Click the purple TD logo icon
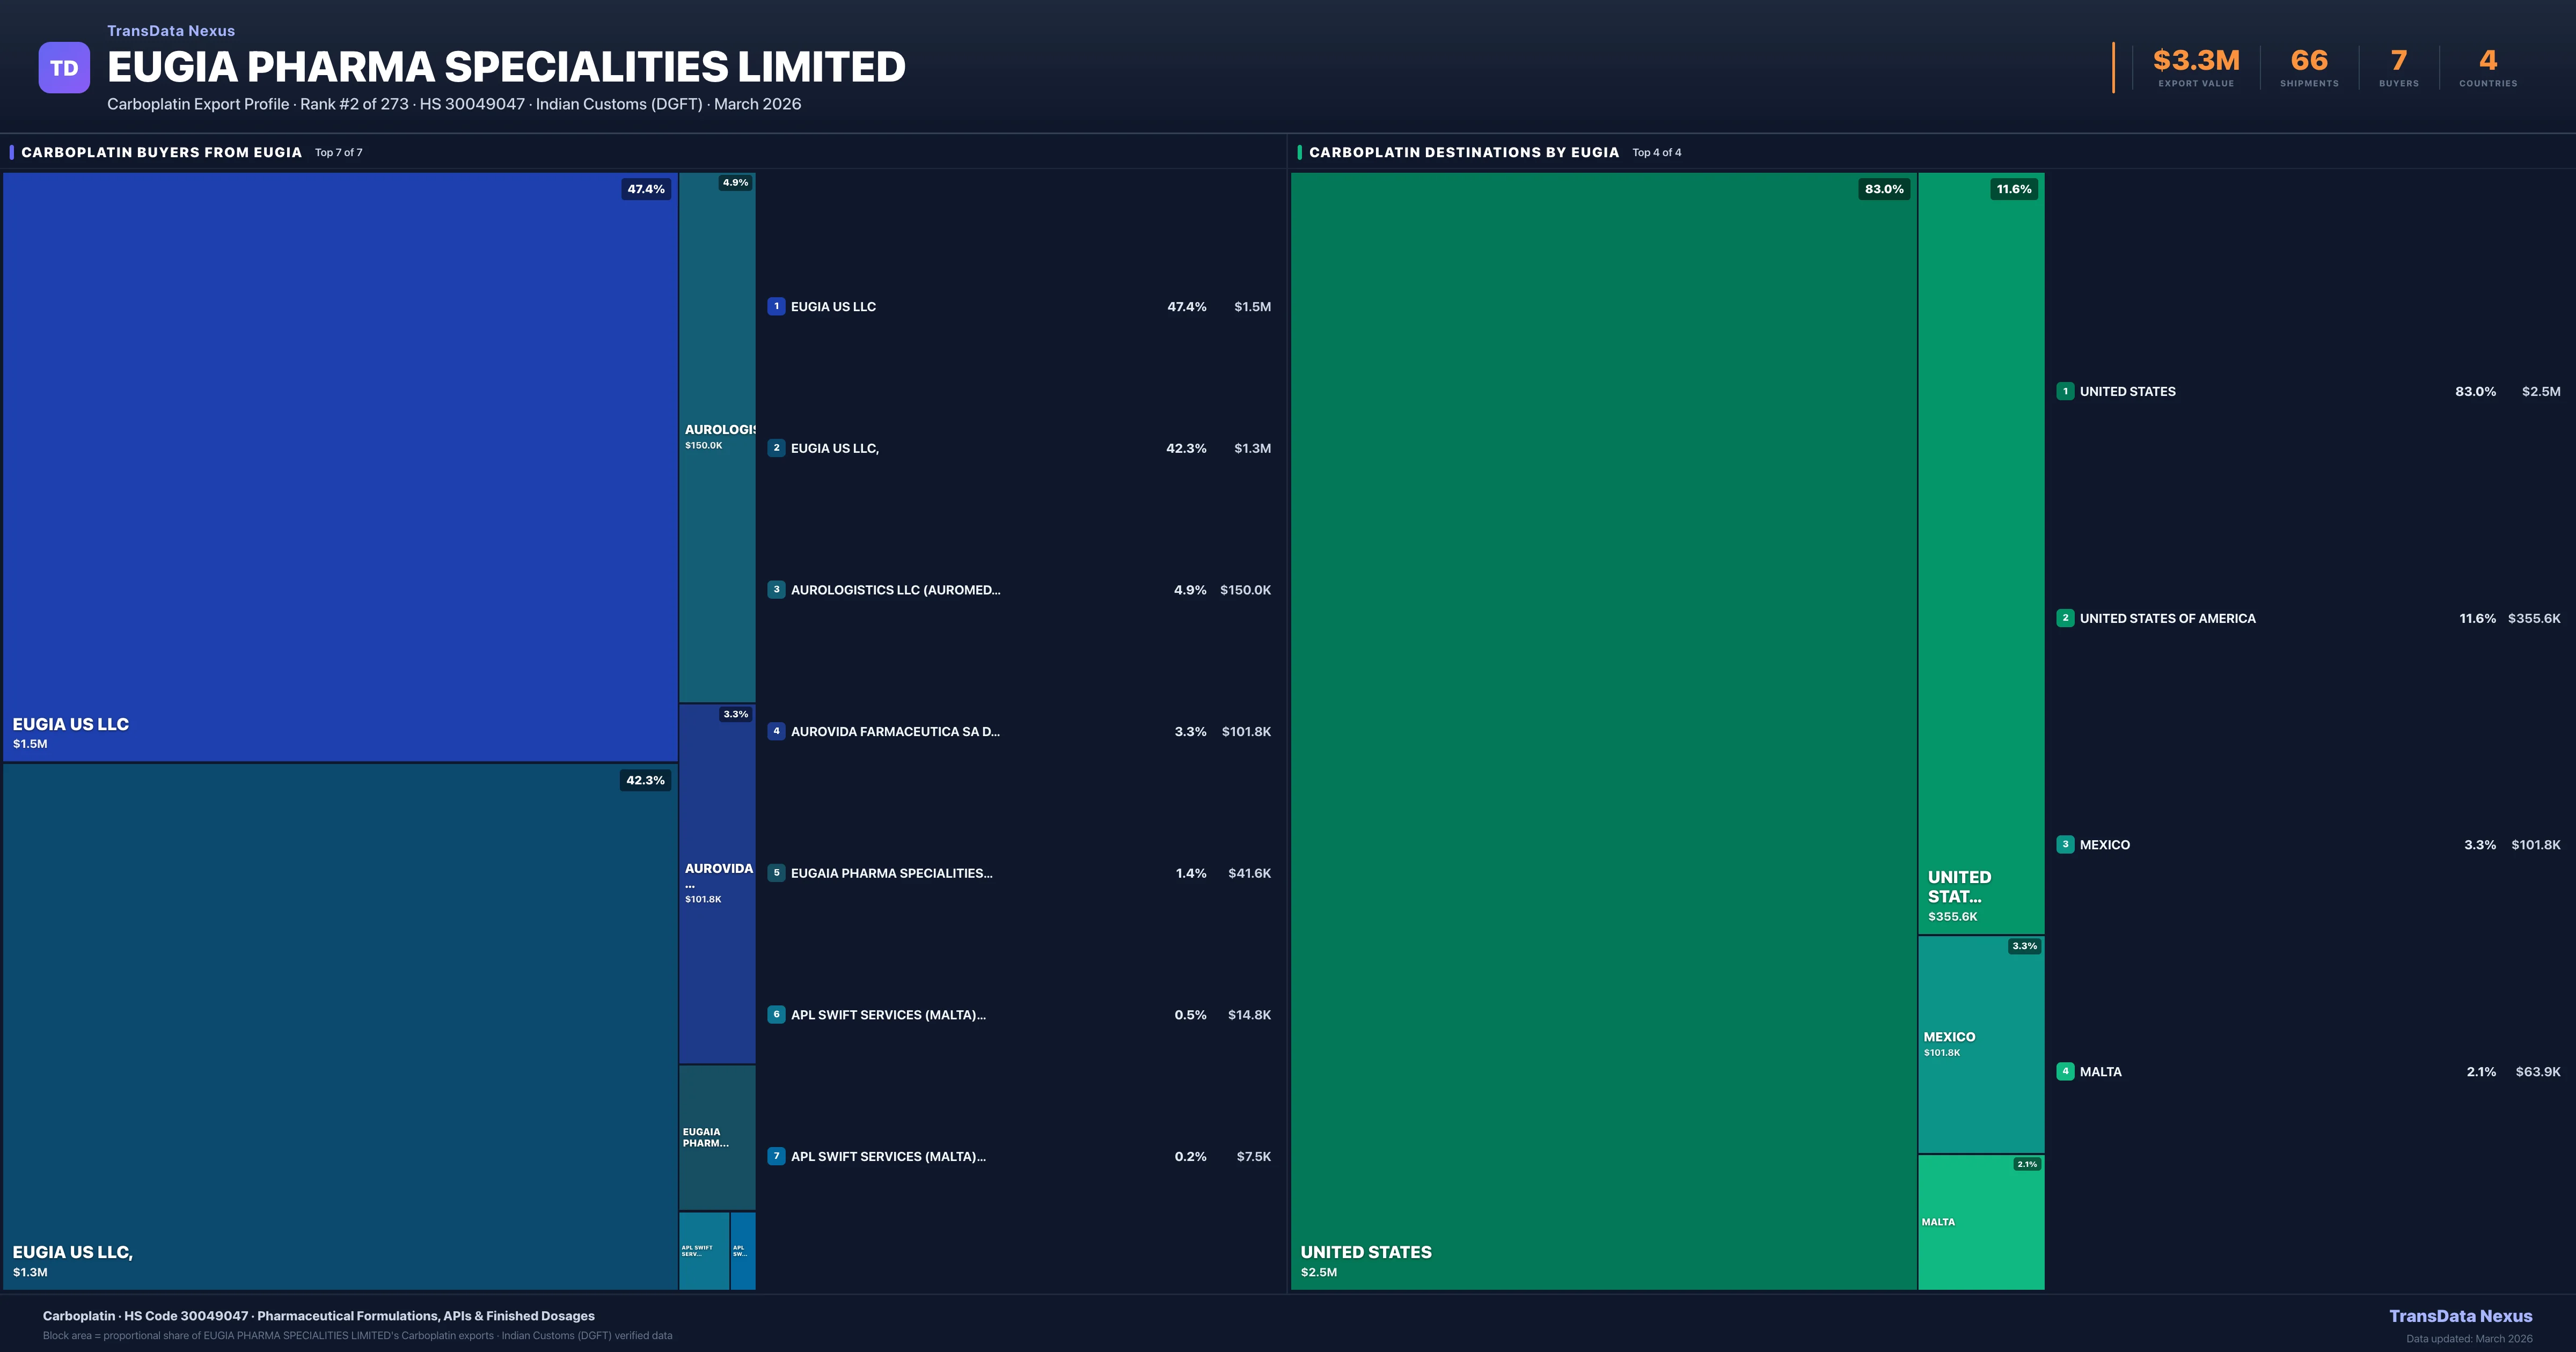 click(64, 68)
